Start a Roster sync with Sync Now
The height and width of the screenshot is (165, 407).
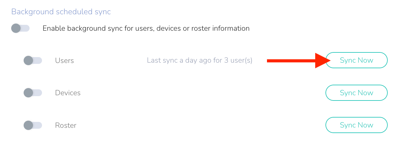(356, 125)
